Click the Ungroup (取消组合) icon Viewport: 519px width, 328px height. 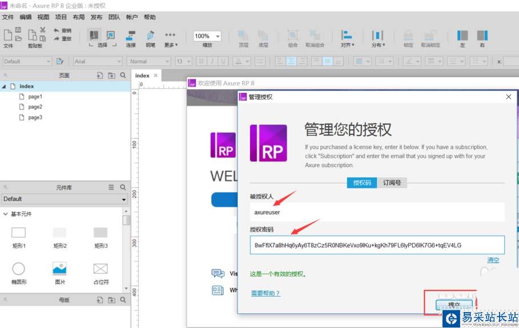click(315, 35)
